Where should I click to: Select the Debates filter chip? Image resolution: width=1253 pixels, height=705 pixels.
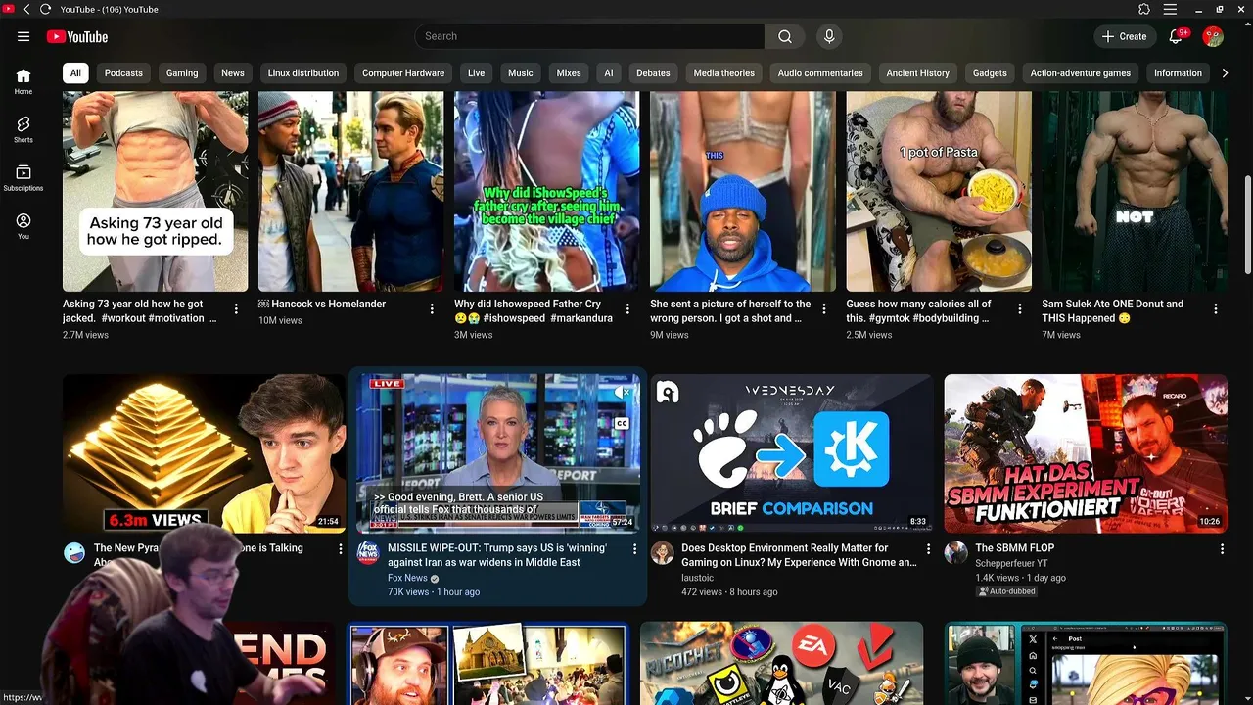(x=653, y=72)
